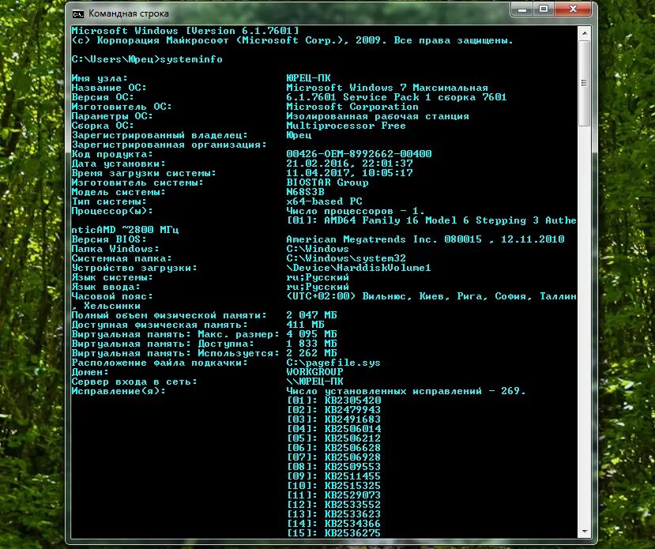This screenshot has height=549, width=655.
Task: Close the Командная строка window
Action: (x=573, y=9)
